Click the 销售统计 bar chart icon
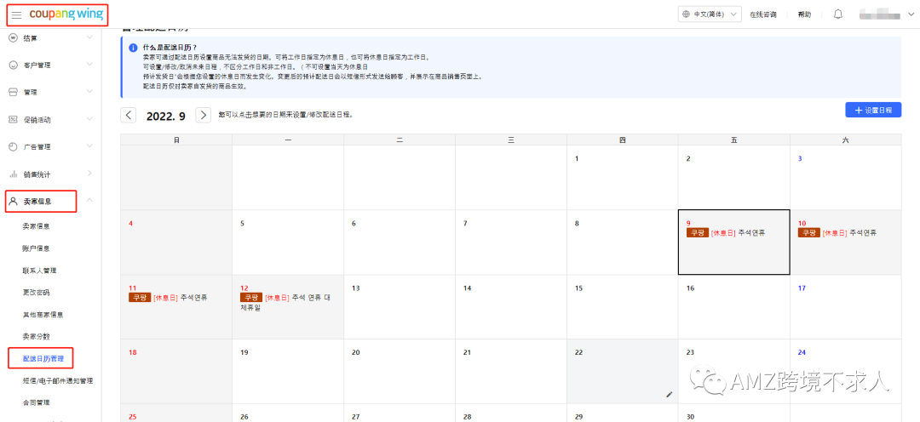 (12, 174)
